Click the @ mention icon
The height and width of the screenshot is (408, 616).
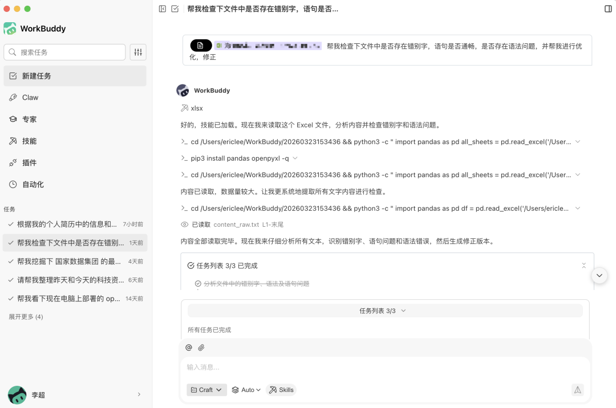189,348
